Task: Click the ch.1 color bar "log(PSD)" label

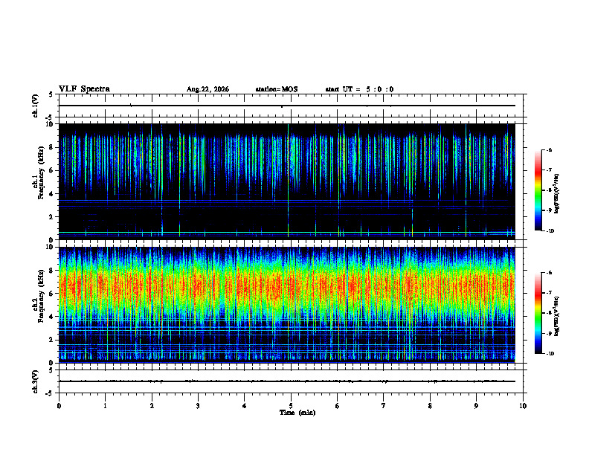Action: coord(557,194)
